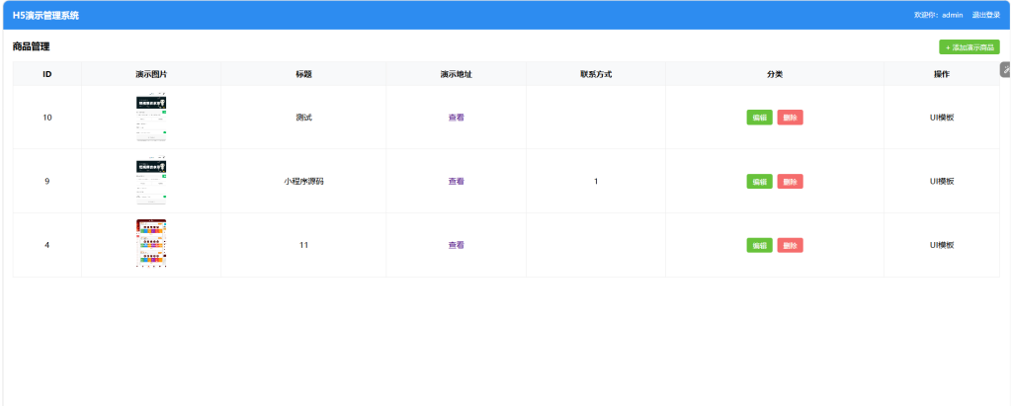The image size is (1012, 406).
Task: Open 查看 link for 测试 row
Action: [x=457, y=118]
